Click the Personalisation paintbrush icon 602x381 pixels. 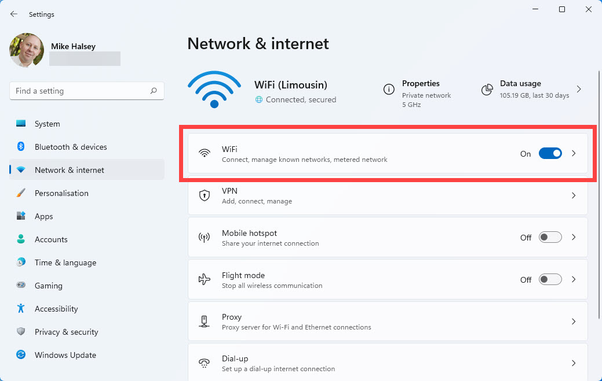pyautogui.click(x=21, y=193)
